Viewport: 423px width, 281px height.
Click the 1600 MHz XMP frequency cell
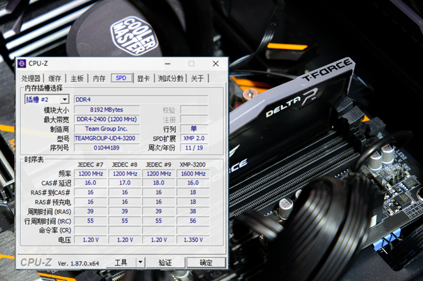pyautogui.click(x=193, y=174)
